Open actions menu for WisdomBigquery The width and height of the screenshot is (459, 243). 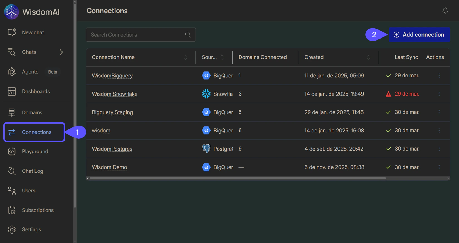pyautogui.click(x=439, y=76)
